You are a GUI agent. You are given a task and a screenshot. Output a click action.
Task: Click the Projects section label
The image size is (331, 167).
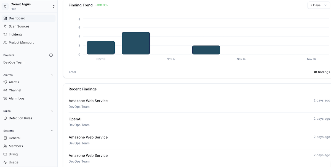coord(9,55)
